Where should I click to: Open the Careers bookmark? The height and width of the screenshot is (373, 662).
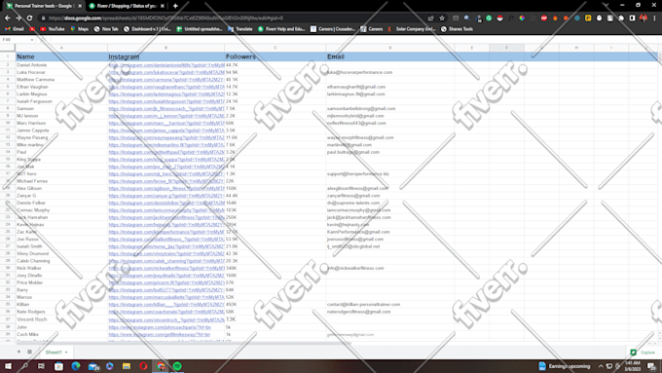(372, 29)
